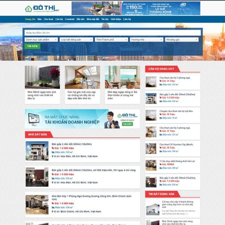Click the Hoàng Anh Gia Lai listing thumbnail
This screenshot has width=225, height=225.
coord(151,165)
